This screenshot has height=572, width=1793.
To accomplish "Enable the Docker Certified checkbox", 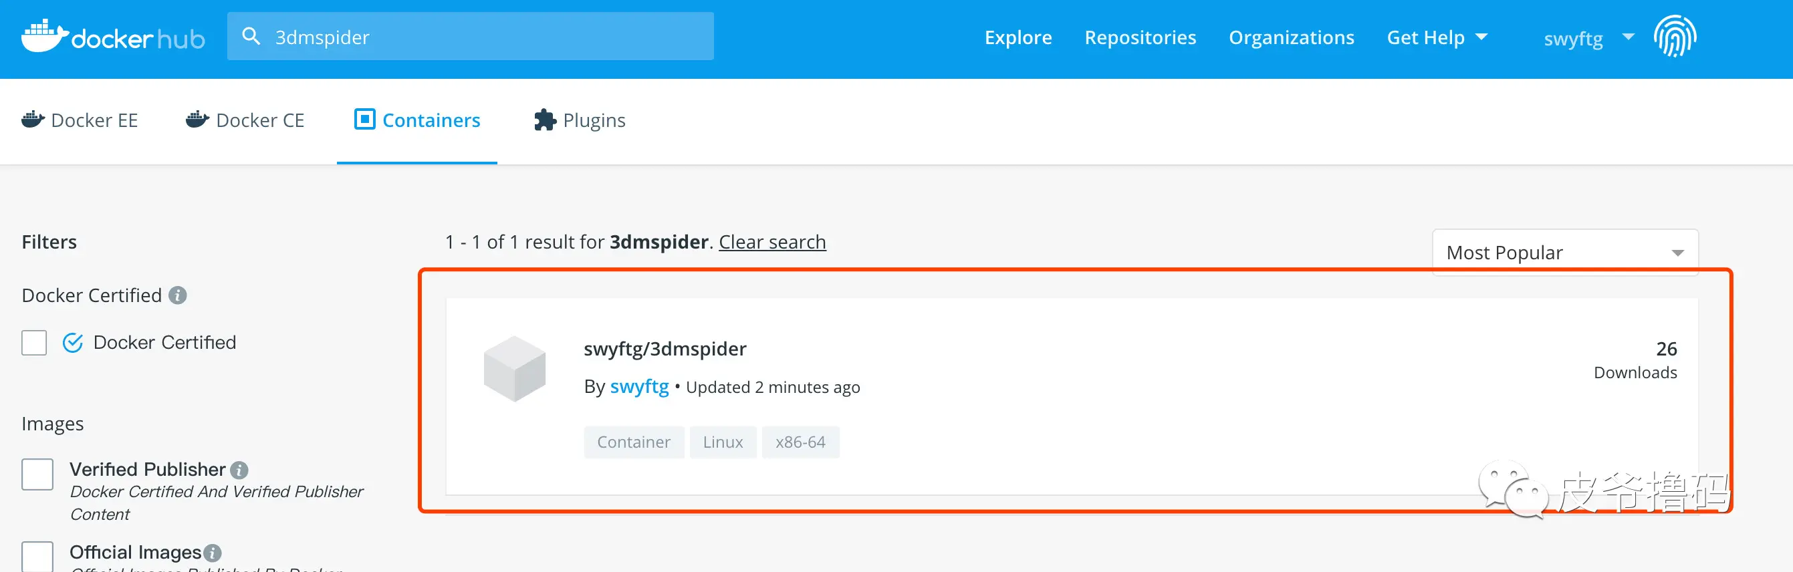I will point(34,343).
